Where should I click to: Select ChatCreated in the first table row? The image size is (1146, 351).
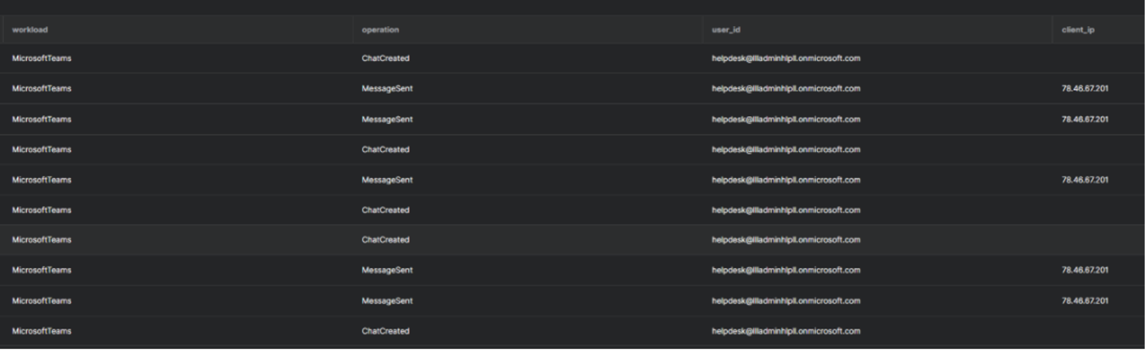[385, 58]
